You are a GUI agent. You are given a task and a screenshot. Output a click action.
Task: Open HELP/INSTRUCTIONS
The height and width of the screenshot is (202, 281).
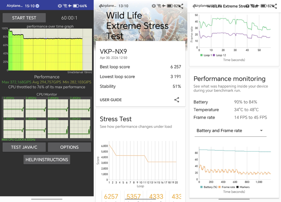pyautogui.click(x=47, y=159)
